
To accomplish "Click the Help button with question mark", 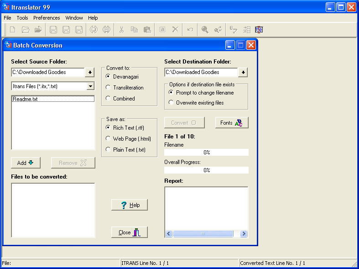I will click(130, 205).
